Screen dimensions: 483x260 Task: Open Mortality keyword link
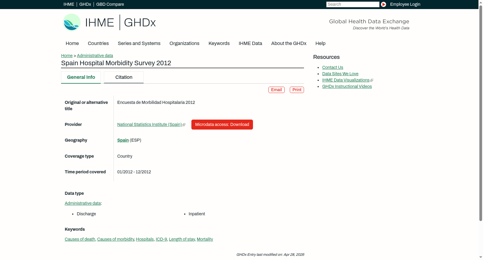pyautogui.click(x=205, y=239)
